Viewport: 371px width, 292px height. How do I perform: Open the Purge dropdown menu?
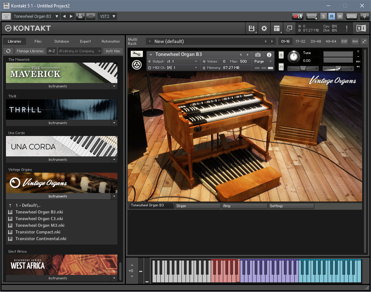263,62
